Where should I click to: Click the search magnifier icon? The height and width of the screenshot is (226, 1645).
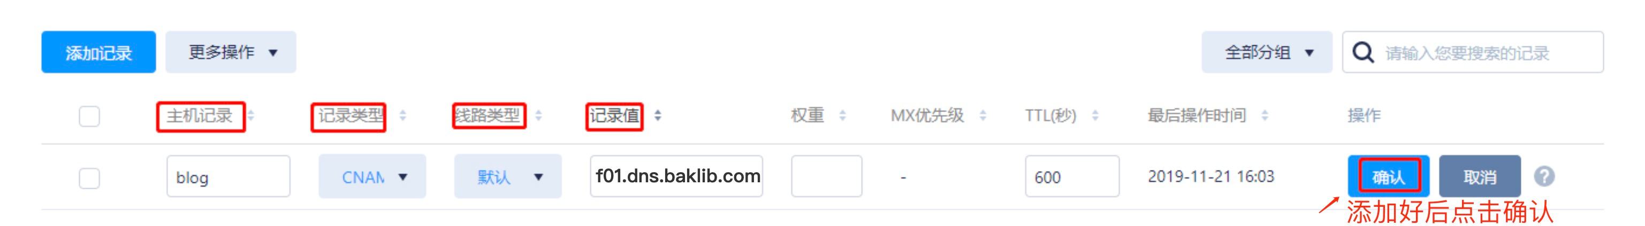click(1362, 52)
